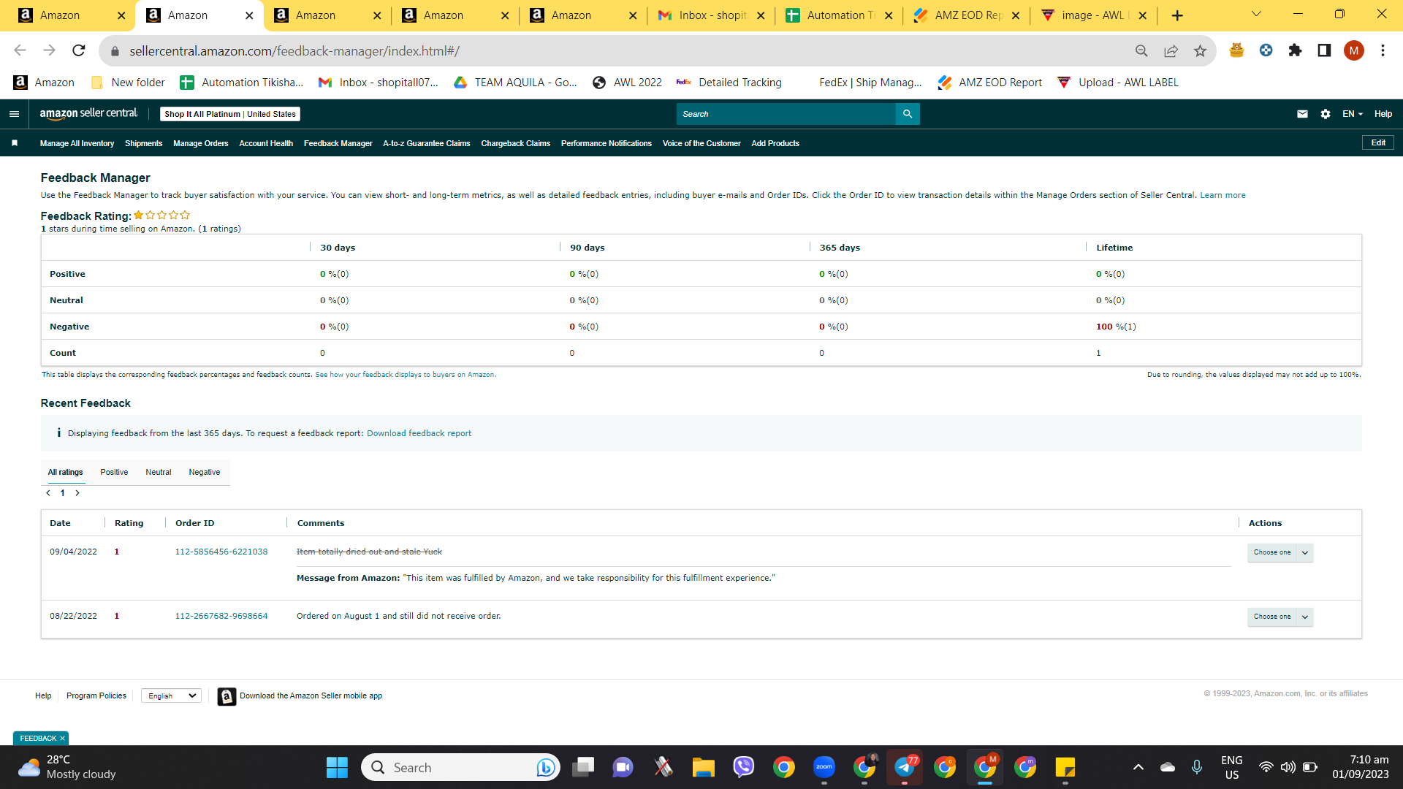Click the magnifier search button in Seller Central

908,114
